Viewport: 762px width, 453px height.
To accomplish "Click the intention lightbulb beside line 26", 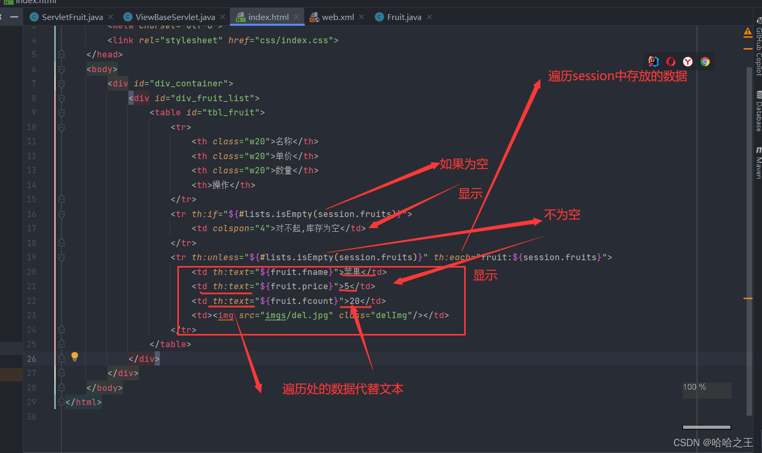I will pyautogui.click(x=74, y=357).
